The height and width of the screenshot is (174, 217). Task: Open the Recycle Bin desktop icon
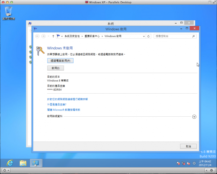pyautogui.click(x=8, y=13)
